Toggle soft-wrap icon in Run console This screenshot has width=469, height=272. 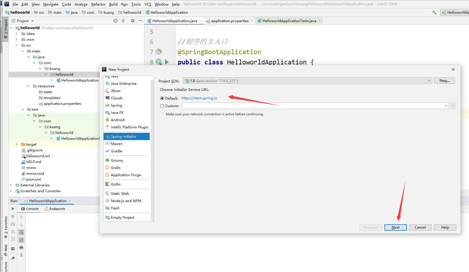click(21, 232)
